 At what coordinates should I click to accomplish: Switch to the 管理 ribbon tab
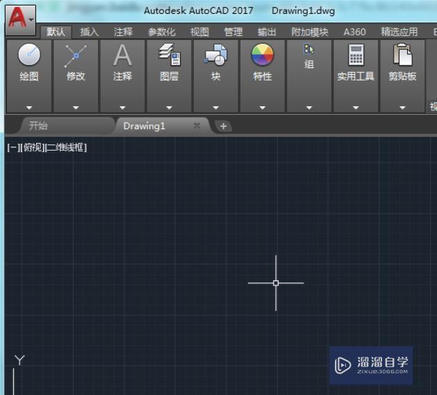coord(233,33)
